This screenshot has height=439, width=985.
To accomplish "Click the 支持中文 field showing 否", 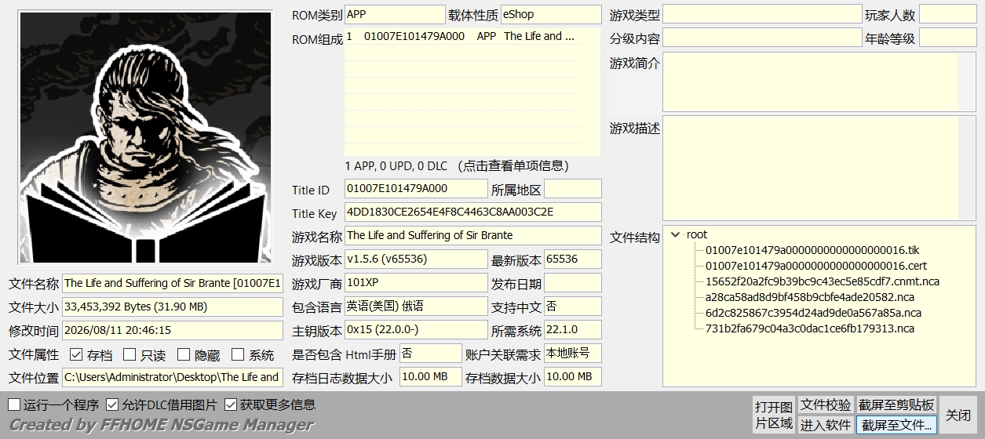I will click(x=572, y=307).
